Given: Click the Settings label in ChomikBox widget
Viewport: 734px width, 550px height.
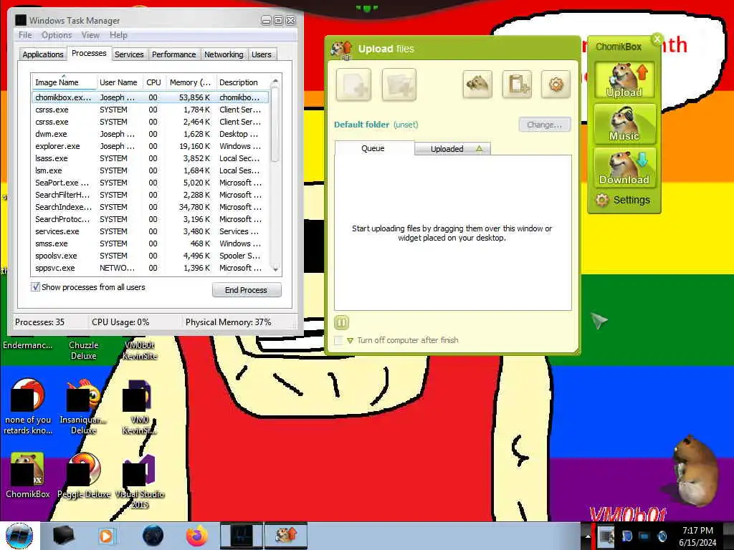Looking at the screenshot, I should [x=631, y=201].
